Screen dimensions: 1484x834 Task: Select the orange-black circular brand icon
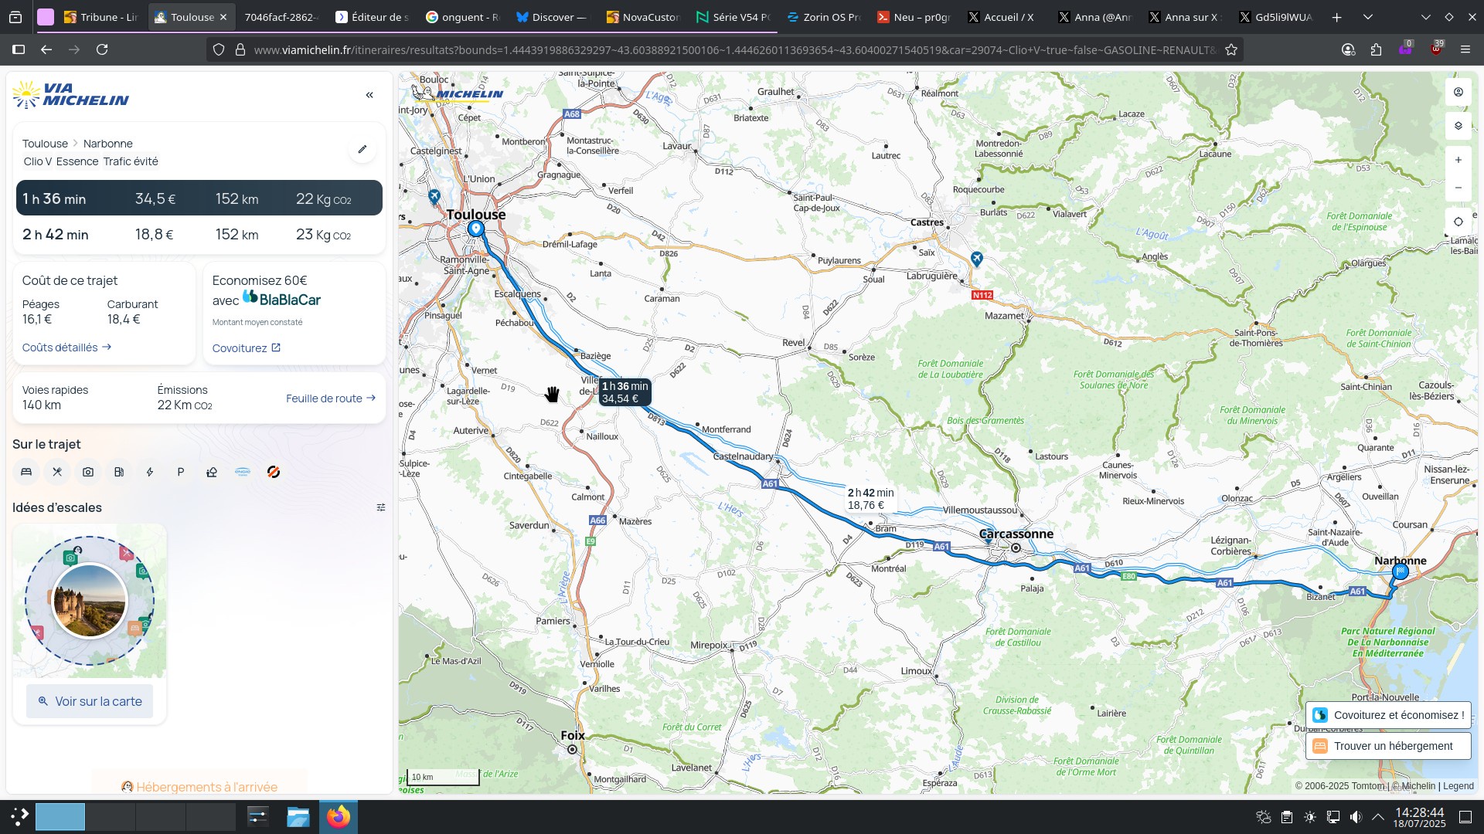pos(274,472)
